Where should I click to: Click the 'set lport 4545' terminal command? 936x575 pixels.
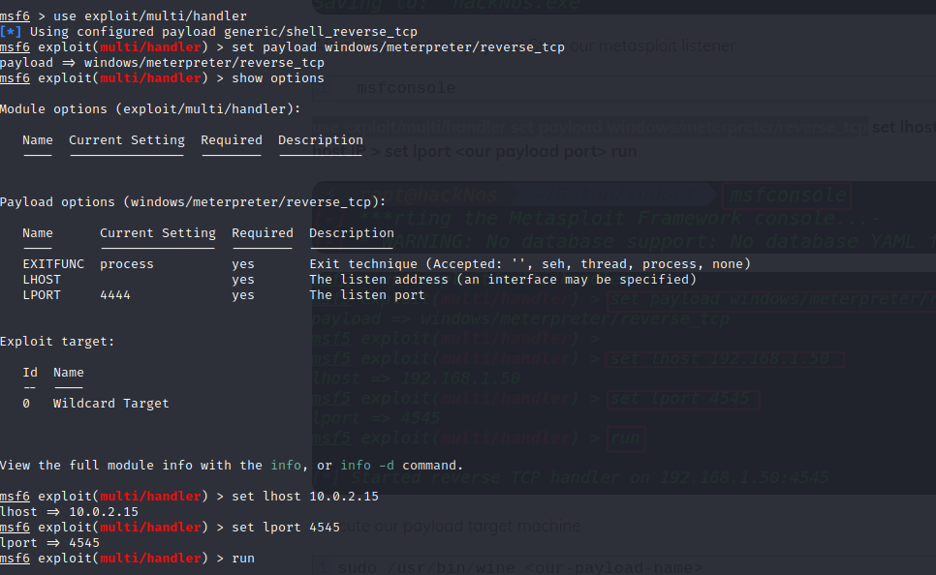pos(286,528)
